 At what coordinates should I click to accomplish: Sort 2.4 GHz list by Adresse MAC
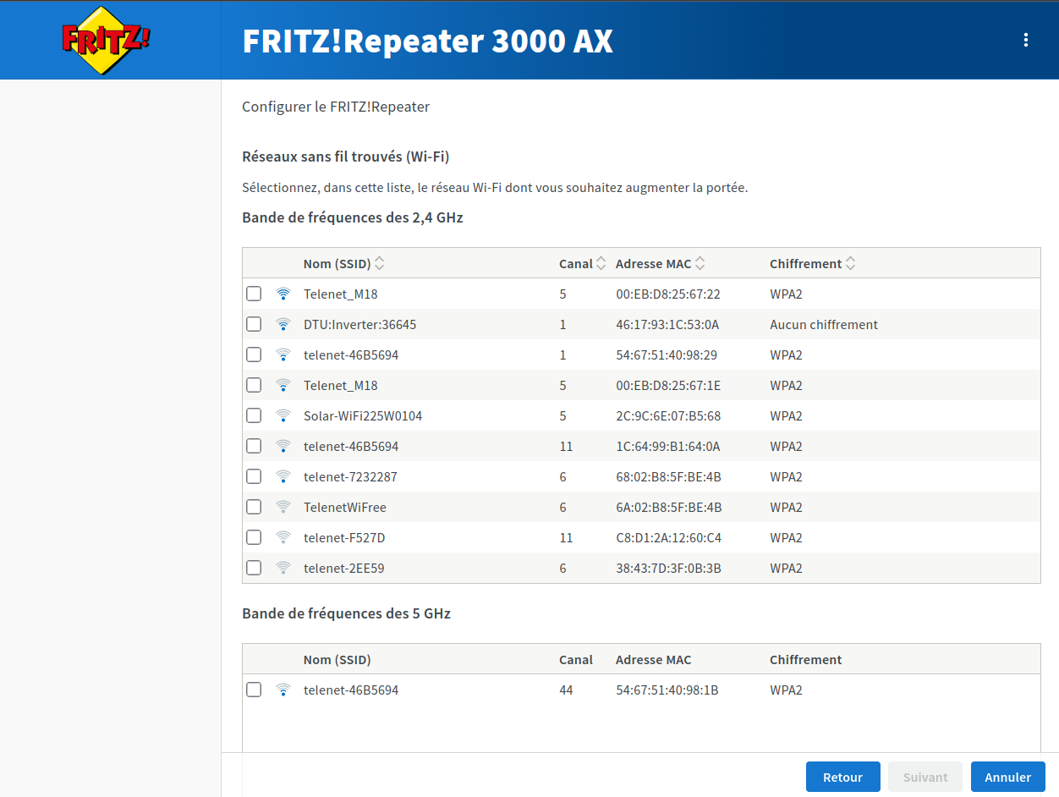pyautogui.click(x=661, y=264)
